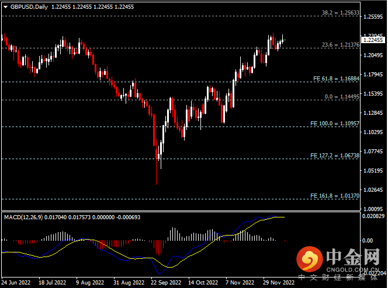Click the triangle icon before GBPUSD,Daily
Viewport: 388px width, 288px height.
click(5, 7)
